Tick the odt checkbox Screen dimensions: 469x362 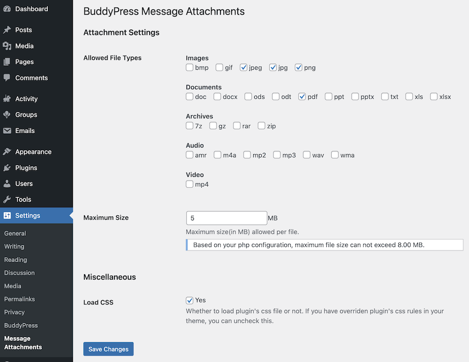pos(275,96)
